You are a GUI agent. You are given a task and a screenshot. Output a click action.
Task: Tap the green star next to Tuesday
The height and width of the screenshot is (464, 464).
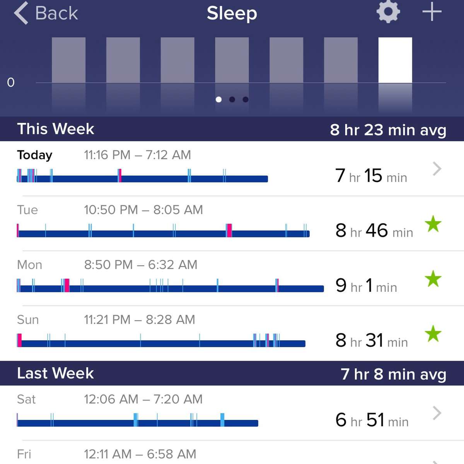[433, 224]
